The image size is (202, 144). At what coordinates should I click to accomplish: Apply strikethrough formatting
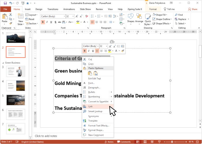[x=59, y=22]
